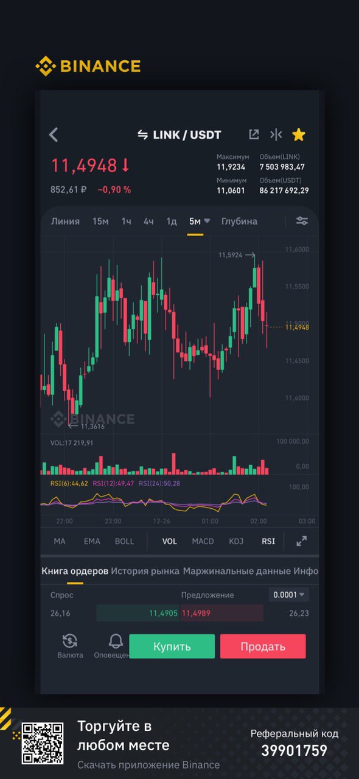Go back using the left chevron arrow
Image resolution: width=359 pixels, height=779 pixels.
click(54, 134)
